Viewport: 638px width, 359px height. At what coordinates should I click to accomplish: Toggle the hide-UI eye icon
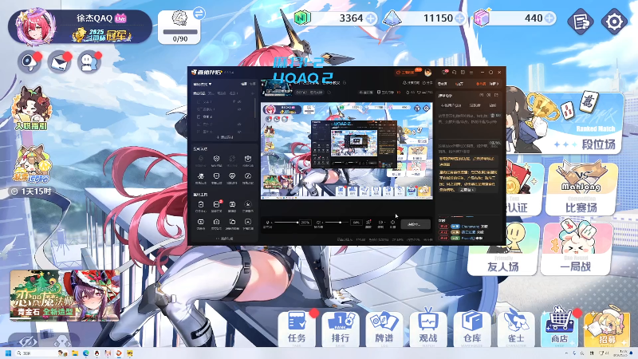(x=27, y=341)
